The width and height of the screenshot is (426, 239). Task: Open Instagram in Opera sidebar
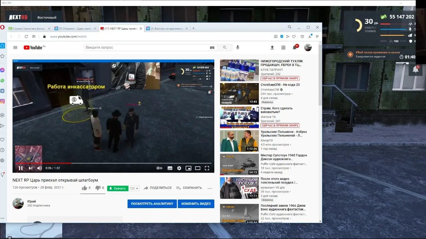(x=2, y=101)
